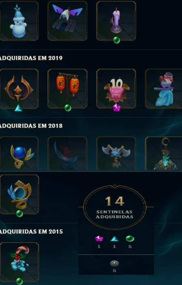Pick the candy cane ward from 2015
182x285 pixels.
(19, 262)
